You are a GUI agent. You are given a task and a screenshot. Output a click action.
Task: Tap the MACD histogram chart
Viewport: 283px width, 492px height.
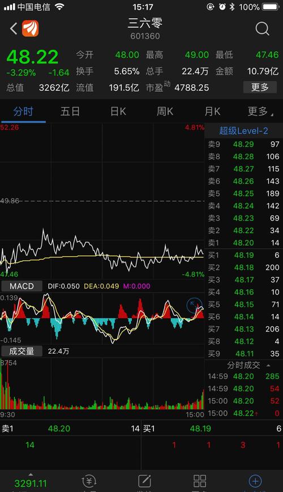(x=102, y=319)
